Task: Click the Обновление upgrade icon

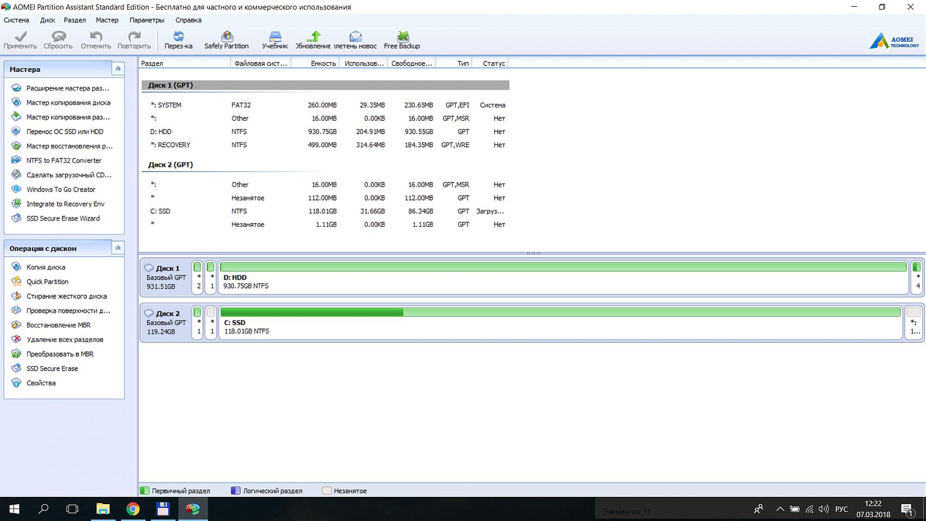Action: coord(314,36)
